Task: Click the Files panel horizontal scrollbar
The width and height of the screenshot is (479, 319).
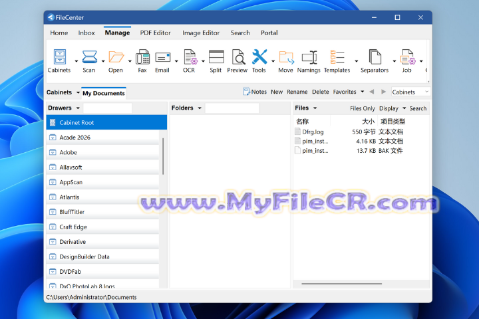Action: (341, 284)
